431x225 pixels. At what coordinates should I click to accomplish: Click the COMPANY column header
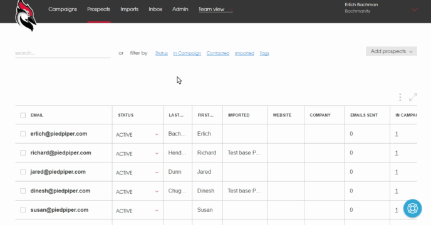click(x=320, y=115)
